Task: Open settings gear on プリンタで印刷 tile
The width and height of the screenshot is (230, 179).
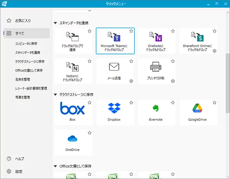Action: [x=173, y=81]
